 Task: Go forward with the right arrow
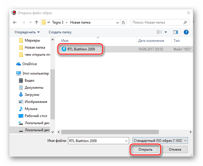click(x=24, y=22)
